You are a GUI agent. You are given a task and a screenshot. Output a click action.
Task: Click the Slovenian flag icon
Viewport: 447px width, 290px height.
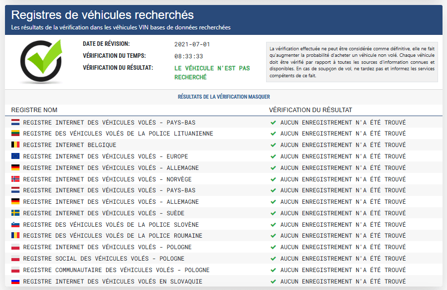[15, 225]
